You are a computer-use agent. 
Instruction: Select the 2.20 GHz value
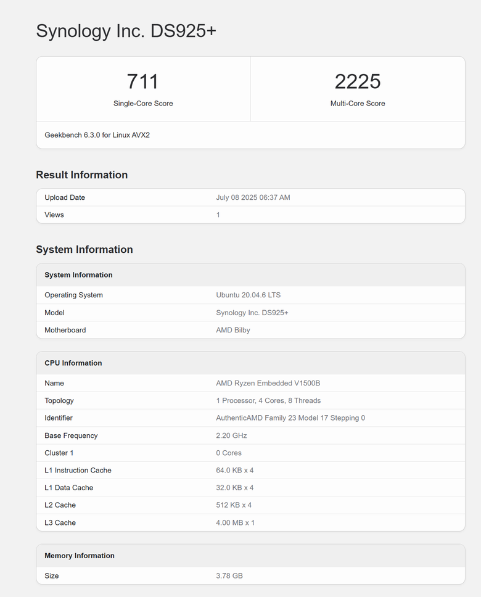tap(231, 435)
